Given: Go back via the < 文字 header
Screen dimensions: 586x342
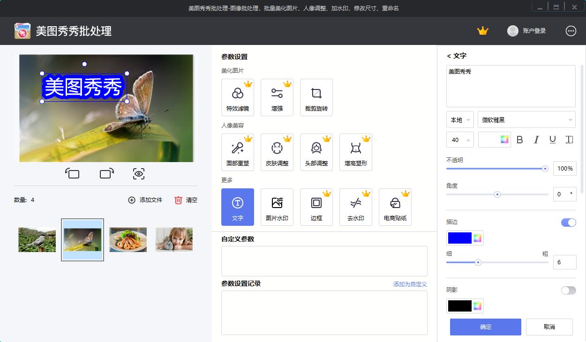Looking at the screenshot, I should click(457, 56).
